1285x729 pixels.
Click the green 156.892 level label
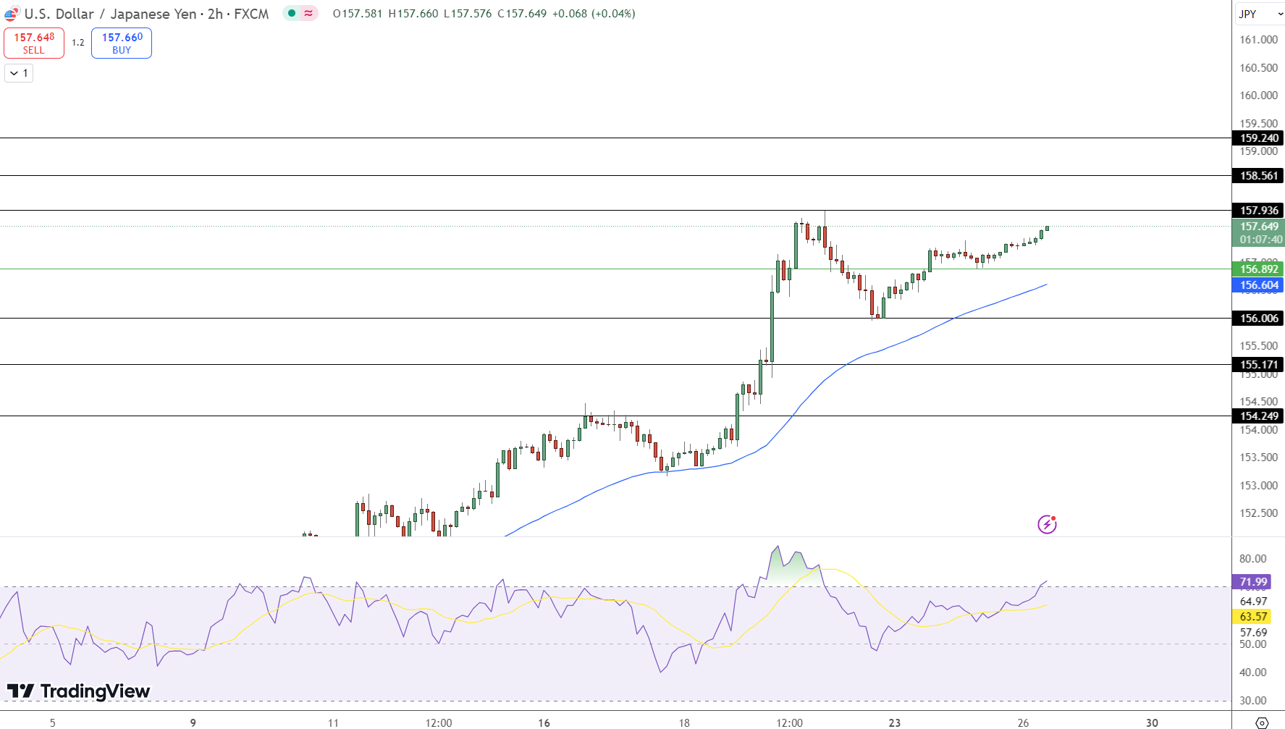(1258, 269)
